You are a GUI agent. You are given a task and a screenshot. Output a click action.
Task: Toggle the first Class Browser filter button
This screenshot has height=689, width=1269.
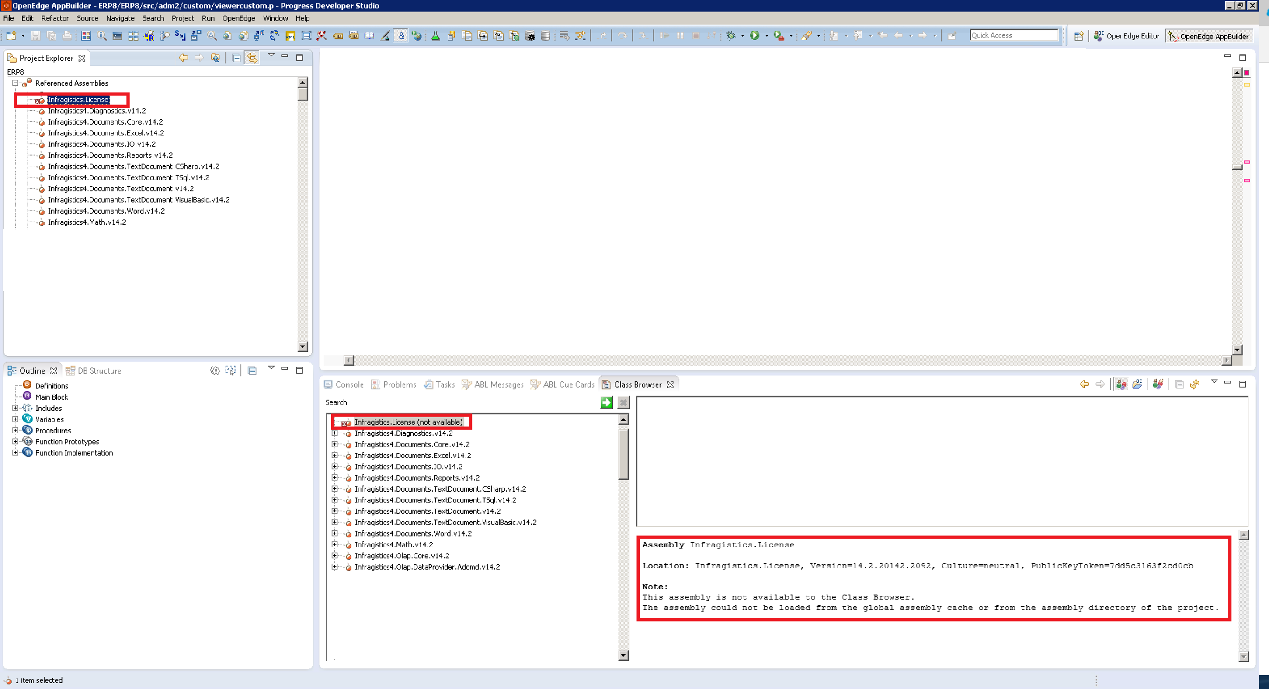(x=1121, y=384)
